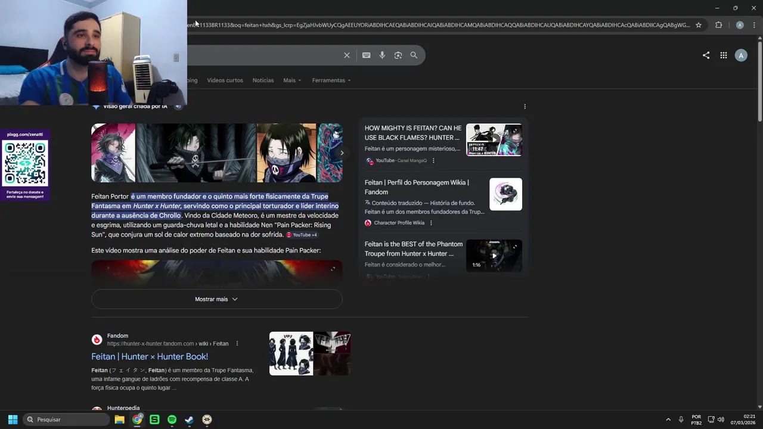The width and height of the screenshot is (763, 429).
Task: Open the Windows Start menu
Action: pyautogui.click(x=13, y=419)
